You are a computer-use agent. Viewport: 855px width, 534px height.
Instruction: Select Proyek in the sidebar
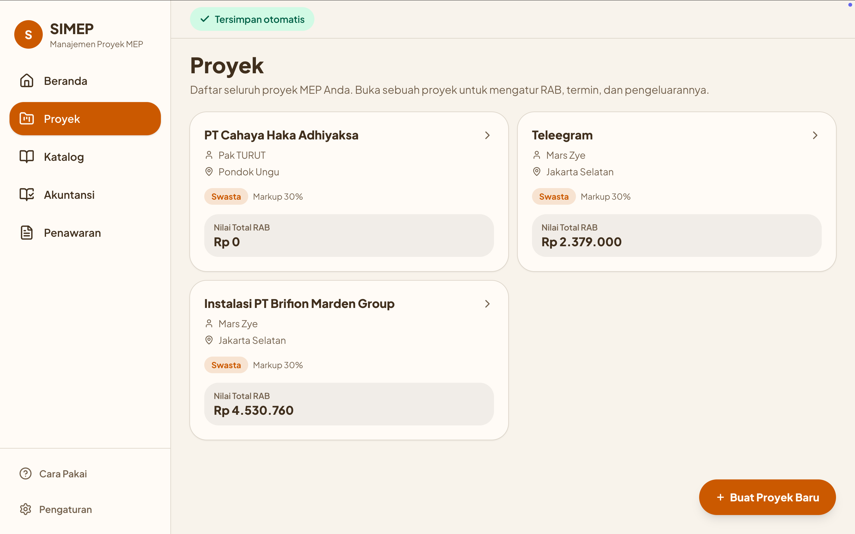(85, 119)
